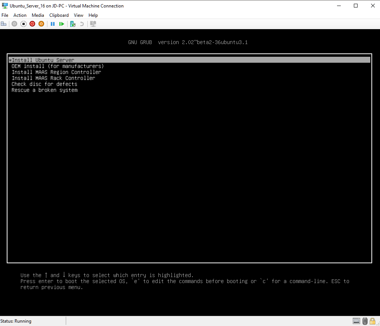Open the View menu

78,15
